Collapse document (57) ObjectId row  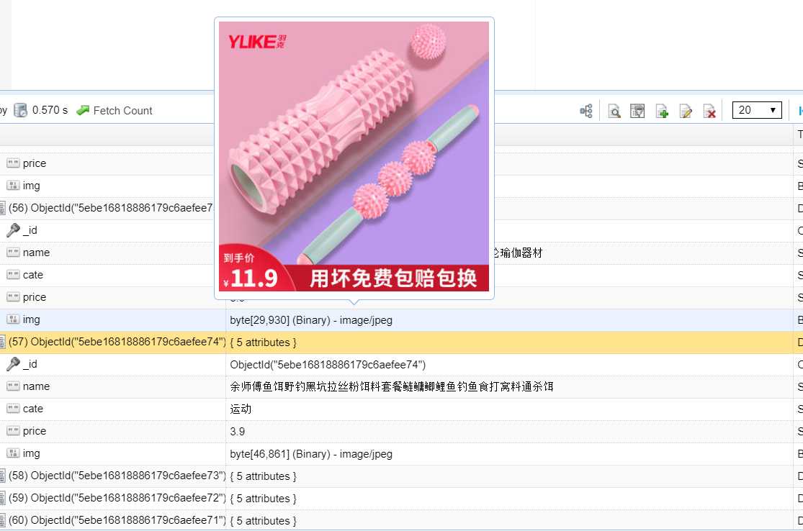point(2,342)
